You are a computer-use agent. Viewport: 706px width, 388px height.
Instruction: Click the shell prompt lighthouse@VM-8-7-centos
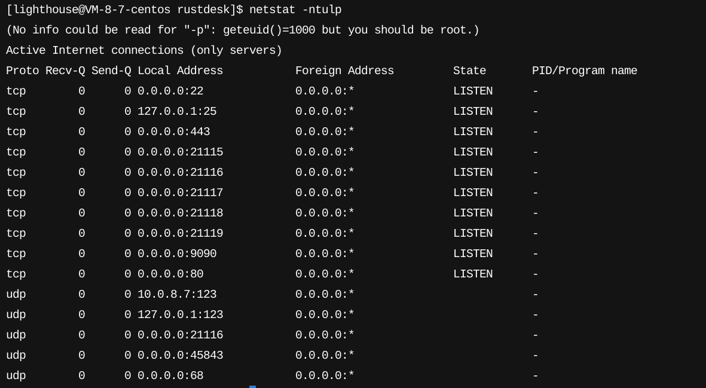point(90,10)
